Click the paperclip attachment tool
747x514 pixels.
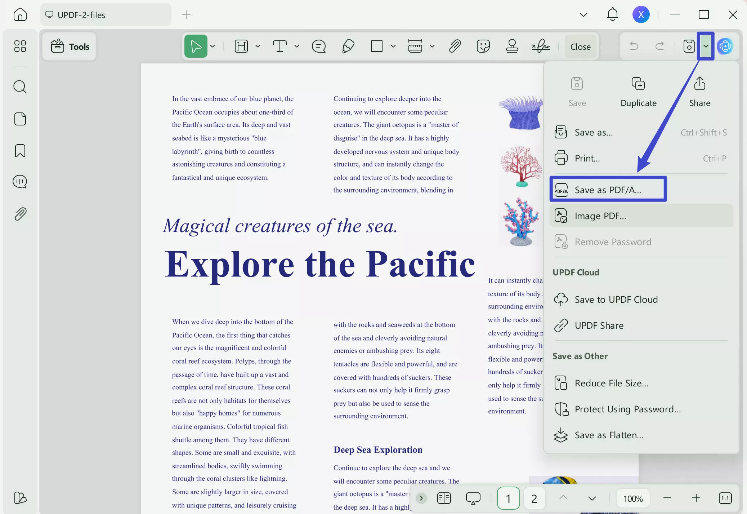[455, 46]
